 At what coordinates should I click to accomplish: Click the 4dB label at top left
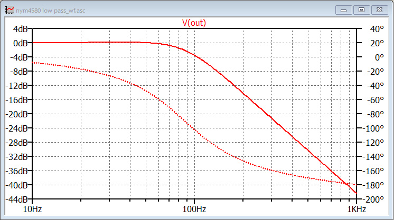(x=21, y=28)
